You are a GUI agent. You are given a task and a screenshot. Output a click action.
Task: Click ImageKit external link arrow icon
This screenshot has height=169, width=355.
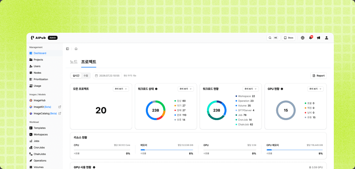point(60,107)
